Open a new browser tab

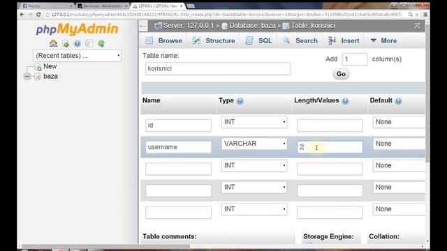191,6
